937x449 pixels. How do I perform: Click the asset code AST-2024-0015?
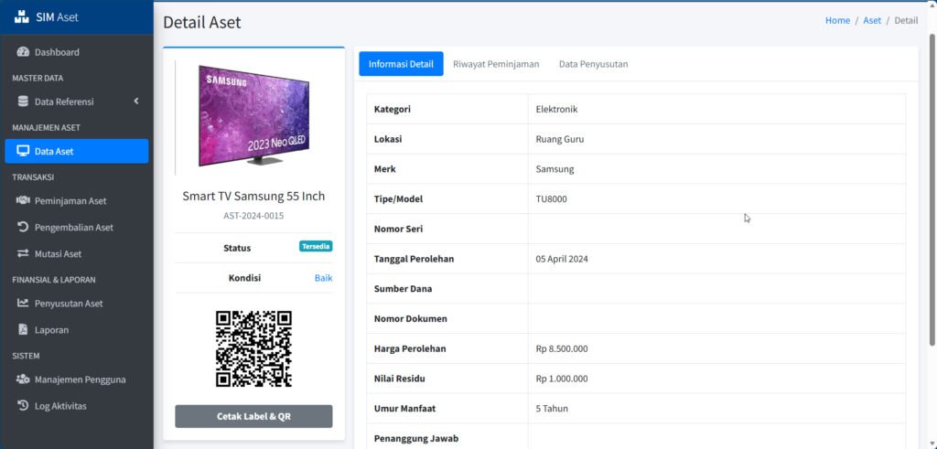[x=254, y=216]
